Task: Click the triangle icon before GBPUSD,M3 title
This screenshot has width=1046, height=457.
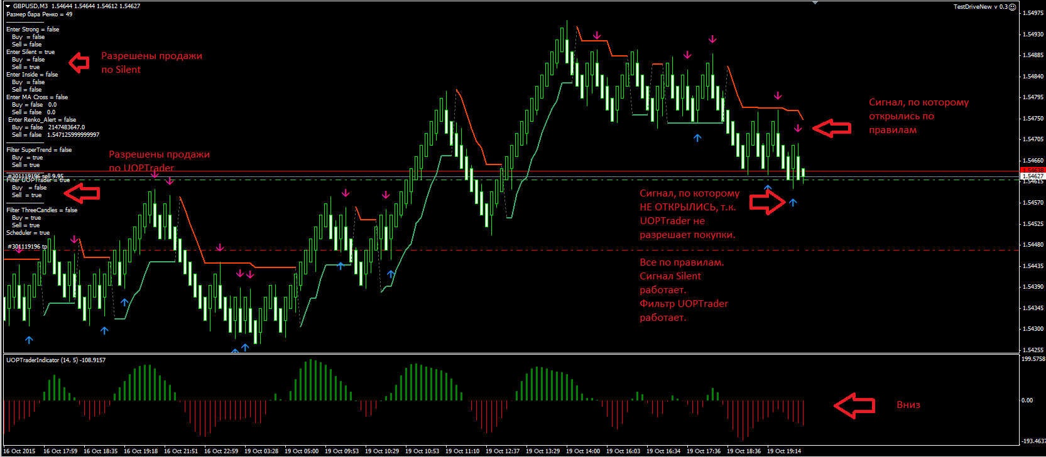Action: click(x=8, y=6)
